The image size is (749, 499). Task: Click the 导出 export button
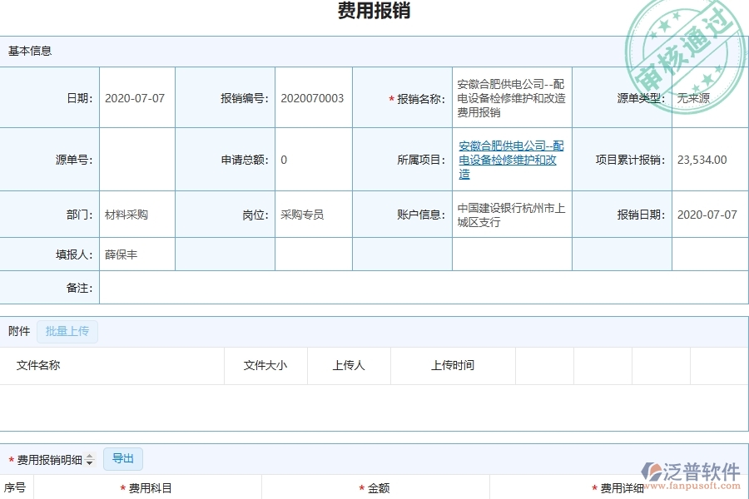(x=122, y=458)
